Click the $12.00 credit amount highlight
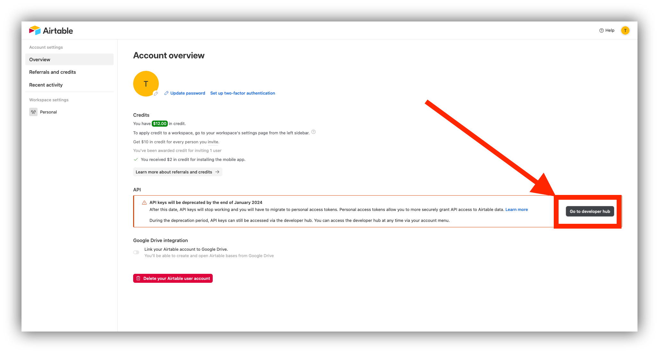The height and width of the screenshot is (353, 659). tap(160, 123)
